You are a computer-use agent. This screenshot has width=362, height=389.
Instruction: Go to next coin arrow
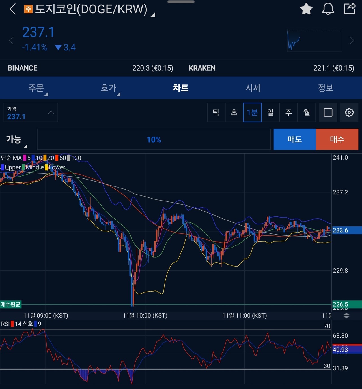pos(352,41)
